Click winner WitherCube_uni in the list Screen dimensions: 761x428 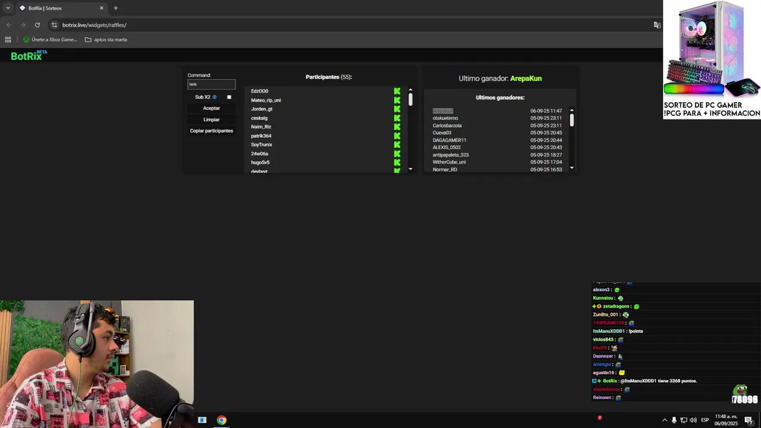coord(449,162)
